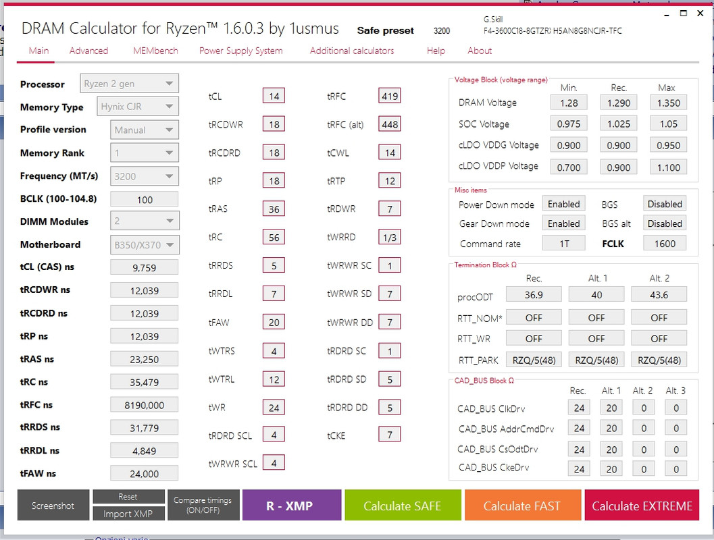
Task: Click the cLDO VDDP Voltage Max value 1.100
Action: (668, 167)
